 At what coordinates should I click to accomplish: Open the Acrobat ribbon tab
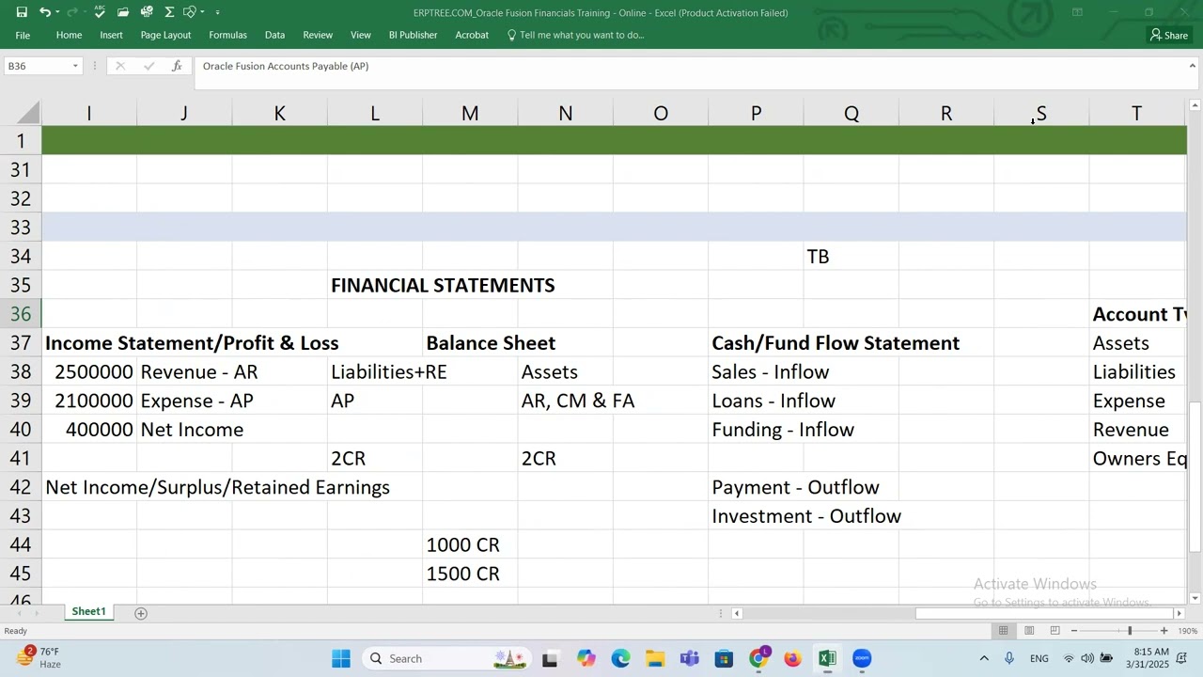coord(472,35)
